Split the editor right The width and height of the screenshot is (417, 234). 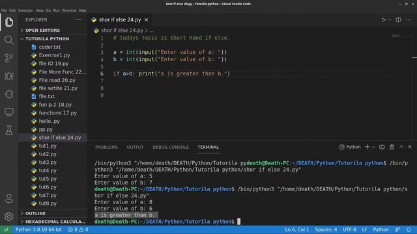398,20
